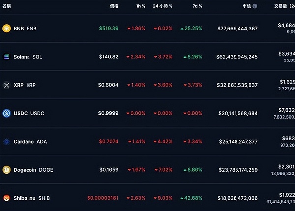Click the XRP coin logo icon
Image resolution: width=295 pixels, height=211 pixels.
(6, 85)
